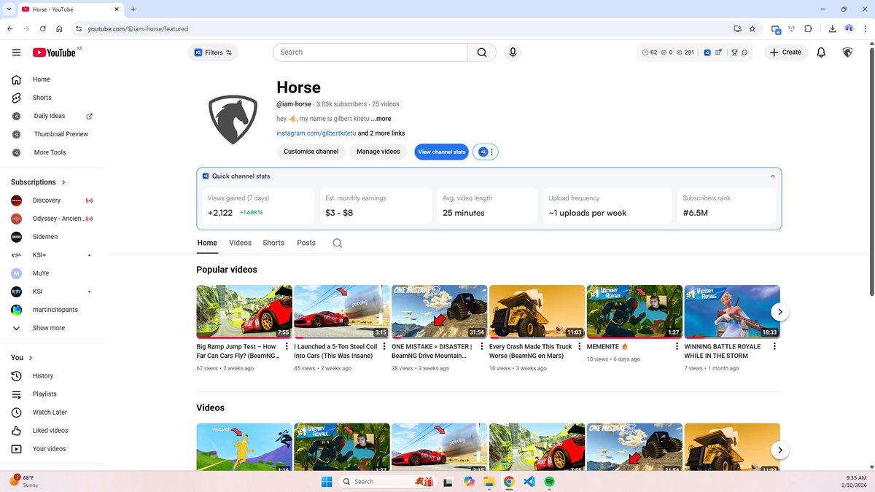Start voice search with microphone icon
The image size is (875, 492).
click(513, 52)
